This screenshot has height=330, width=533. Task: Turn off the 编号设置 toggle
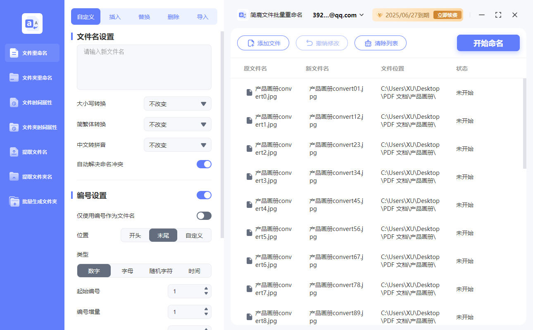(x=204, y=195)
